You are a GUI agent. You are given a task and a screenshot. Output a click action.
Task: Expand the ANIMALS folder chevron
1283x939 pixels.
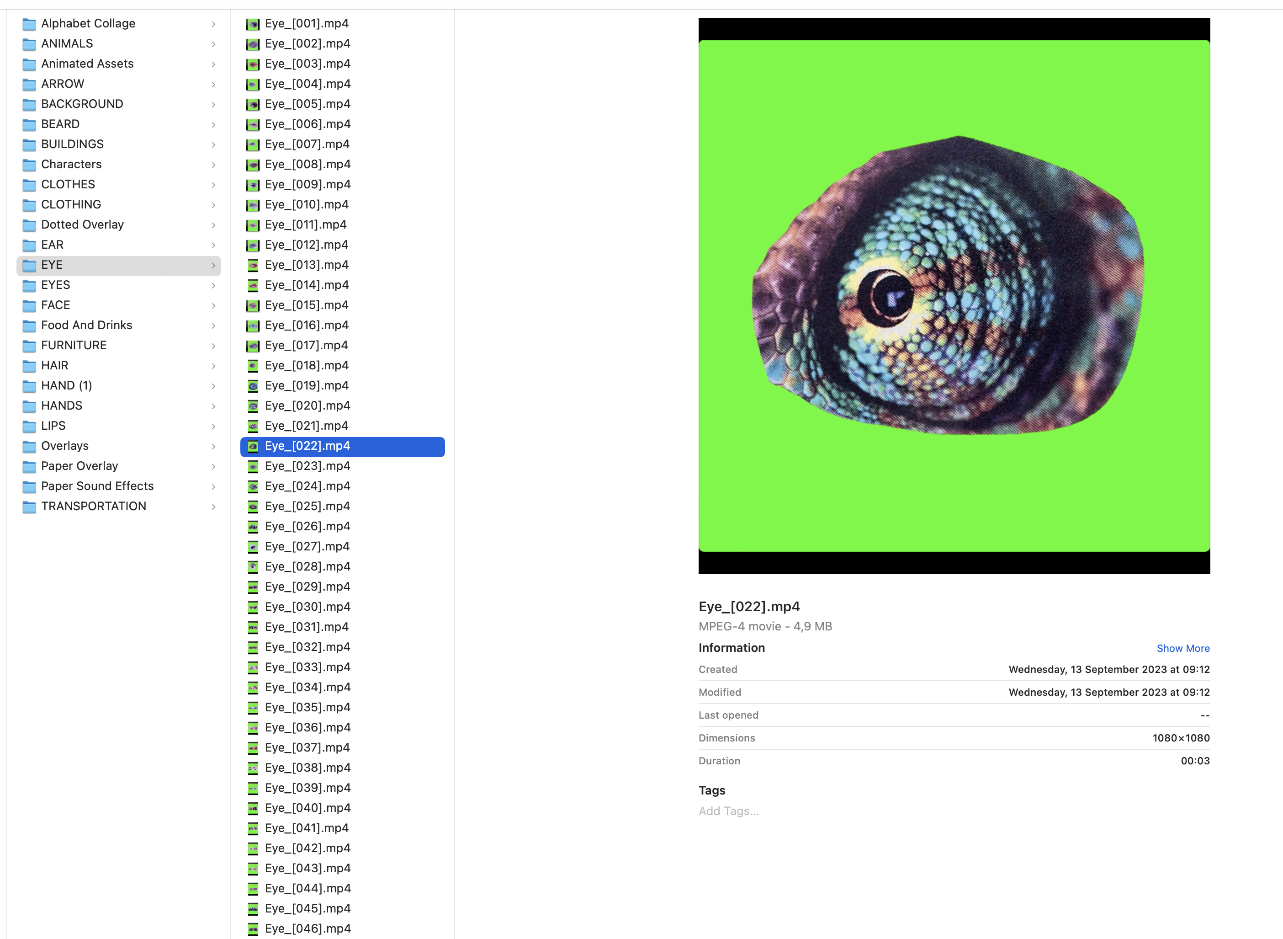click(213, 44)
